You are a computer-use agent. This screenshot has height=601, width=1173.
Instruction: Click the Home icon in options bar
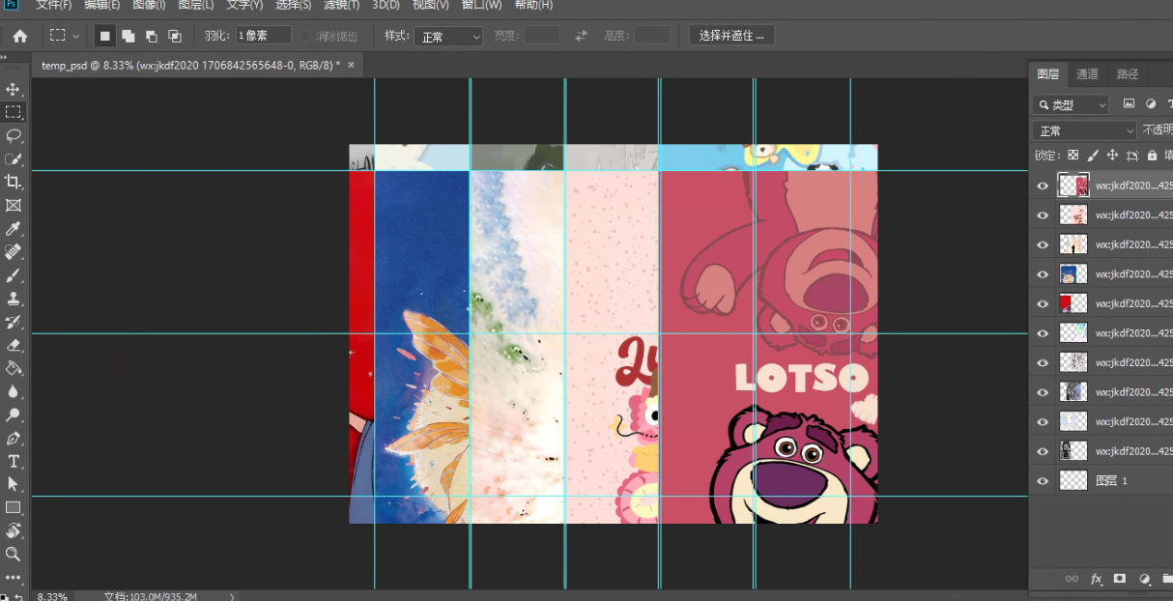tap(20, 36)
